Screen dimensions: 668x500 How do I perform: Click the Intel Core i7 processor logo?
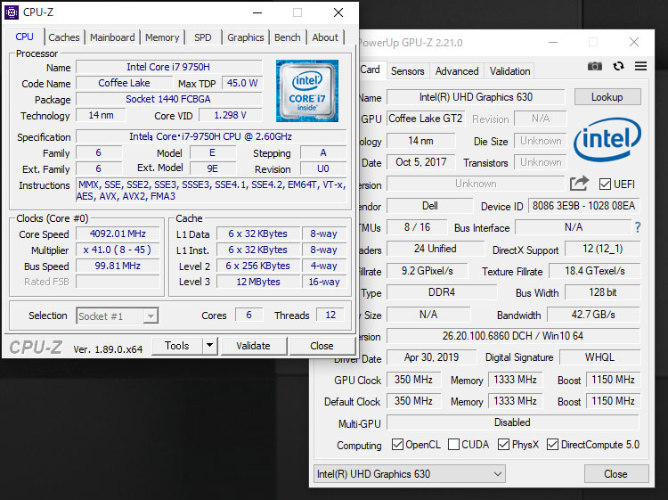click(307, 91)
